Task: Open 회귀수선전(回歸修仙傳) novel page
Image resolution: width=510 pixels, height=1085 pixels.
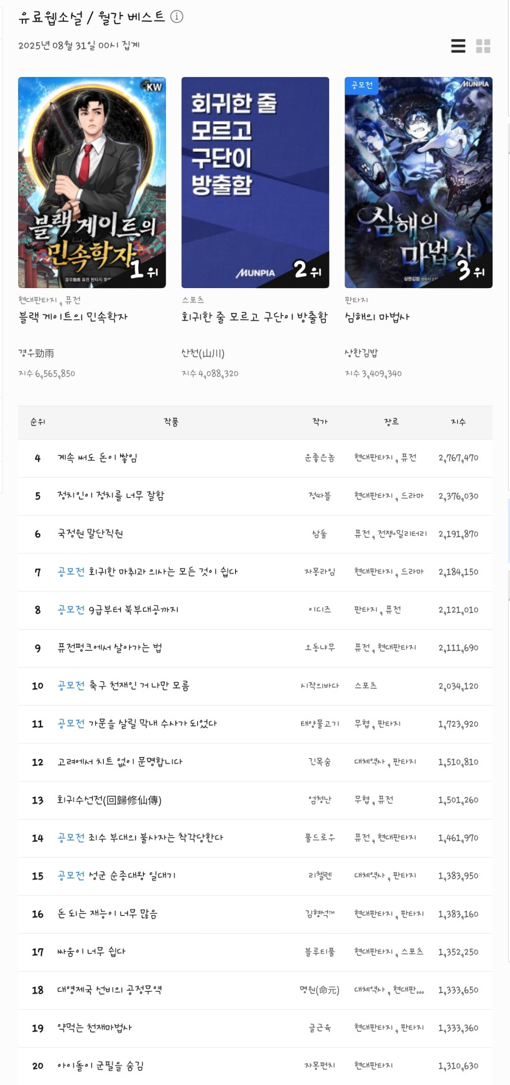Action: click(x=109, y=800)
